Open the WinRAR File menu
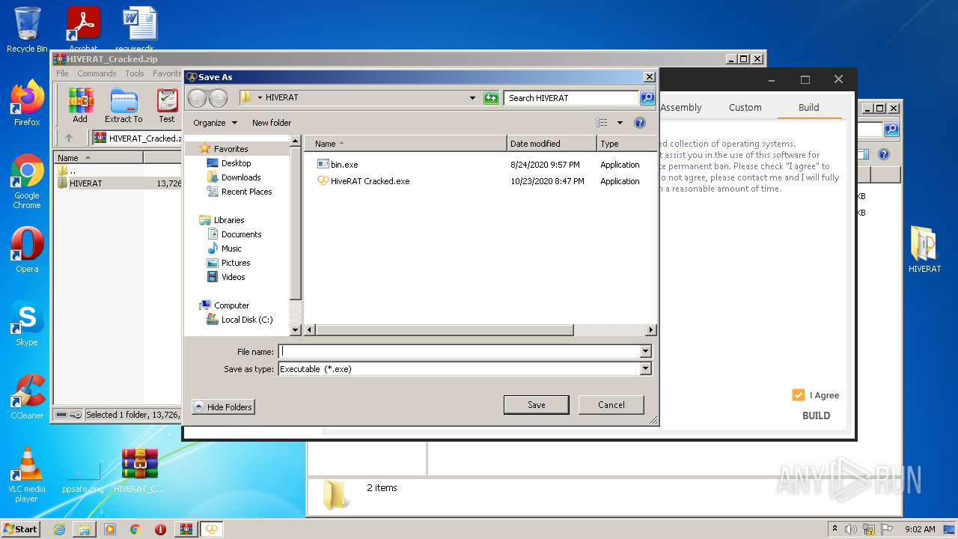The height and width of the screenshot is (539, 958). (x=62, y=73)
